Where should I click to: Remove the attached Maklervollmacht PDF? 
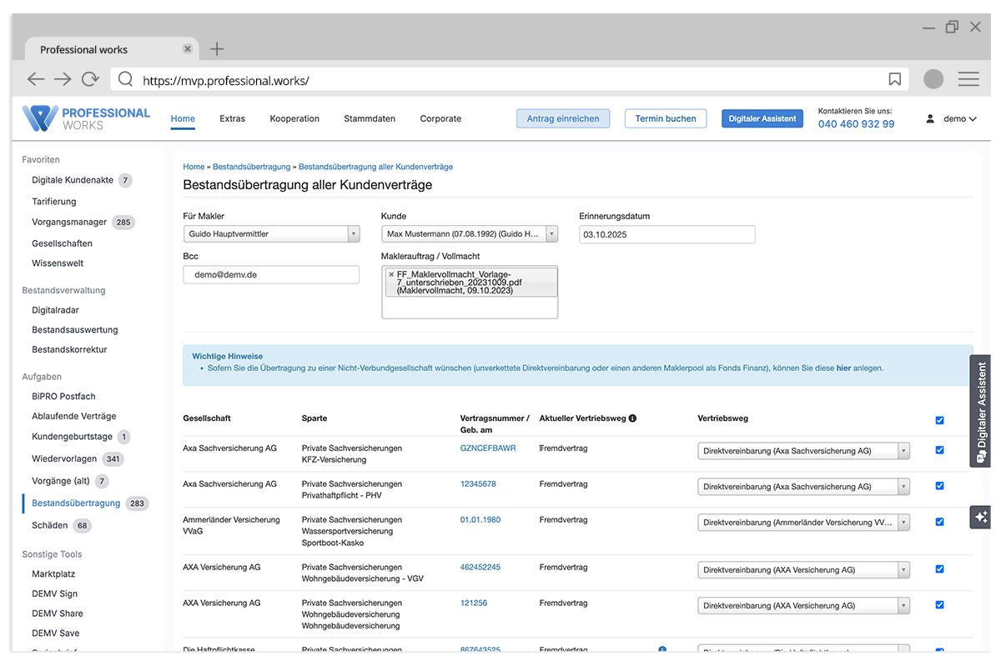[x=391, y=274]
